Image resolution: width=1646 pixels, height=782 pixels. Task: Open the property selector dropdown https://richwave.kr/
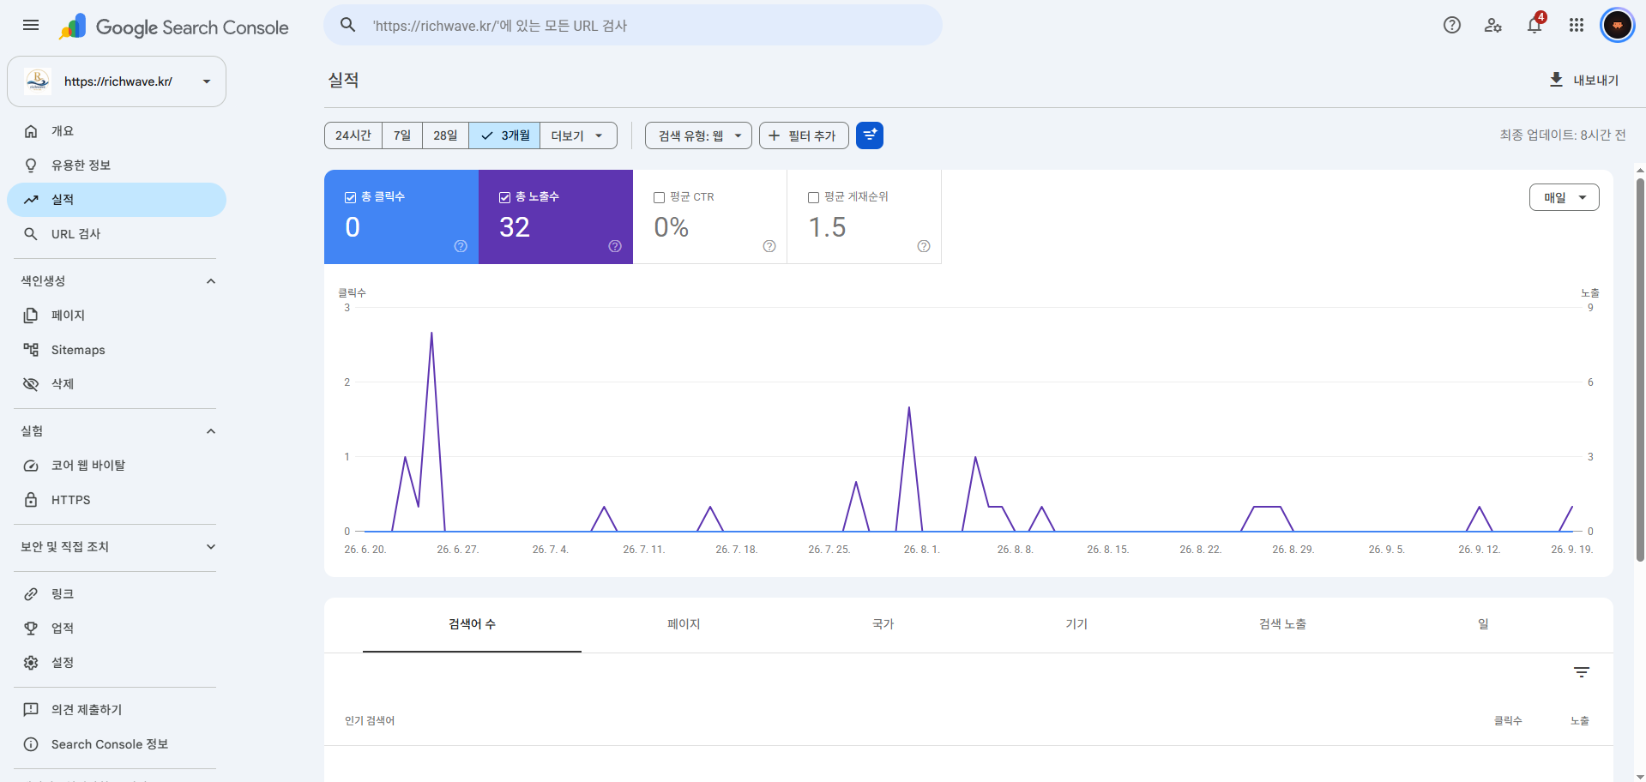pos(117,81)
